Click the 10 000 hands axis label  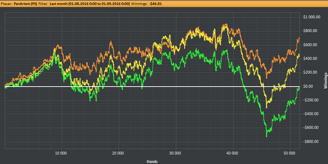tap(61, 153)
